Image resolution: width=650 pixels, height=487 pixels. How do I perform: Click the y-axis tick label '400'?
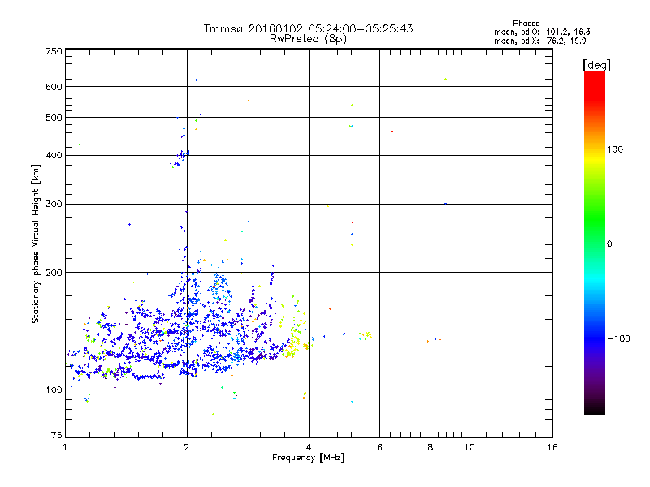(54, 156)
